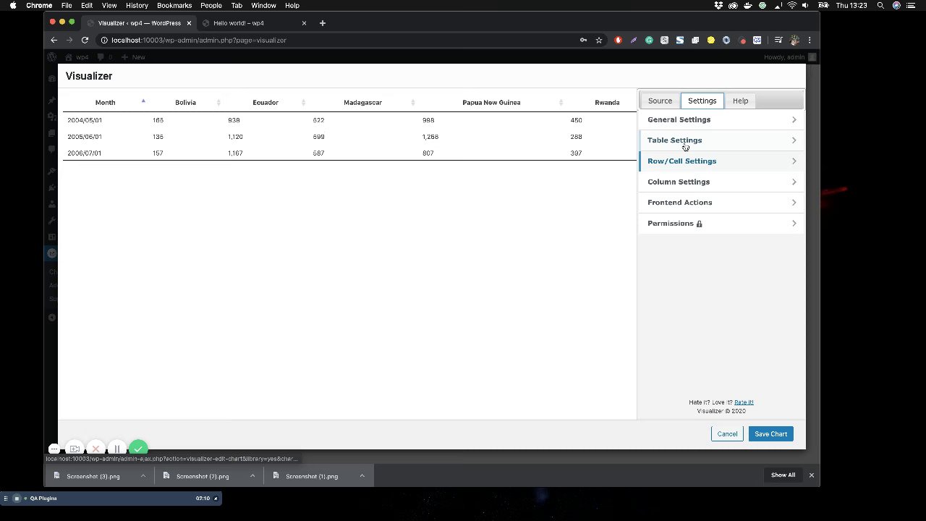
Task: Save the chart
Action: point(770,434)
